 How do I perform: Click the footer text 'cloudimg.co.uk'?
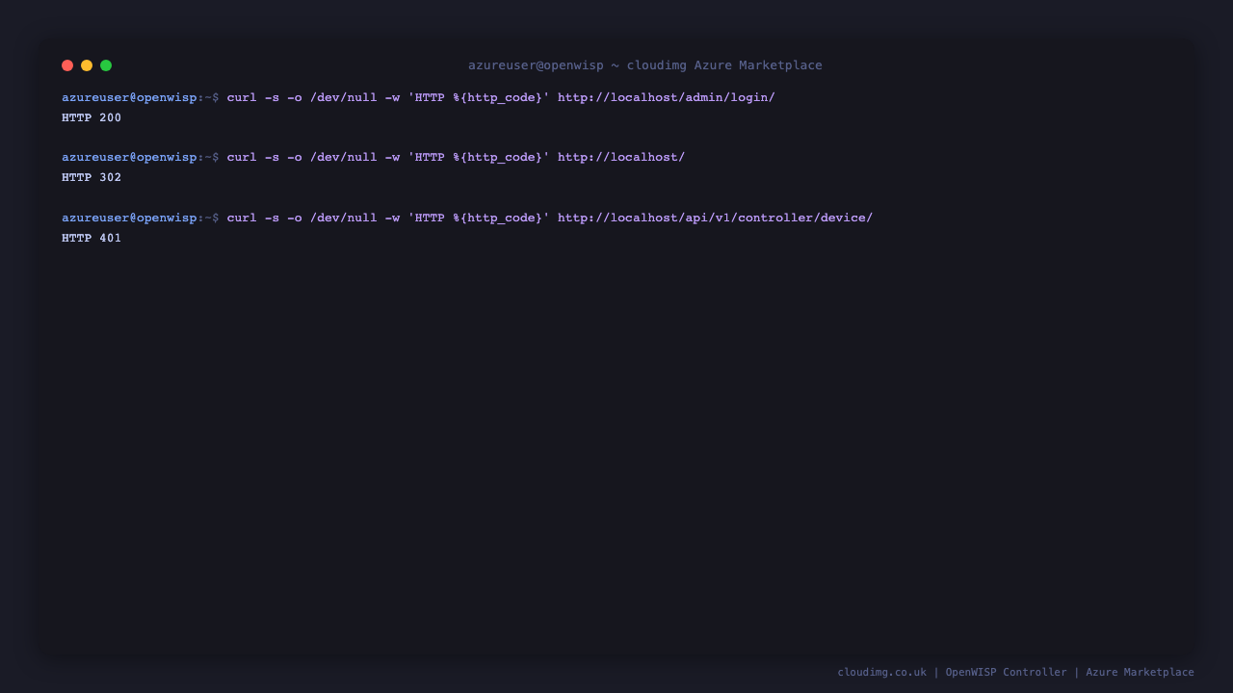coord(882,672)
